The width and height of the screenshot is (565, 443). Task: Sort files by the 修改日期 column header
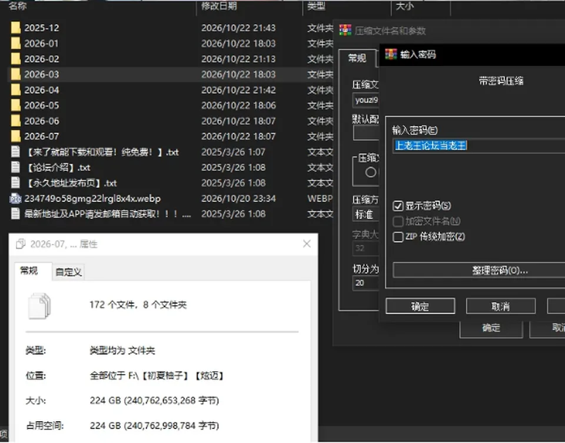[219, 6]
